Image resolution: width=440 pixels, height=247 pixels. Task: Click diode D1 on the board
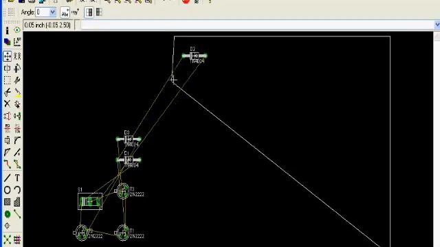tap(129, 160)
